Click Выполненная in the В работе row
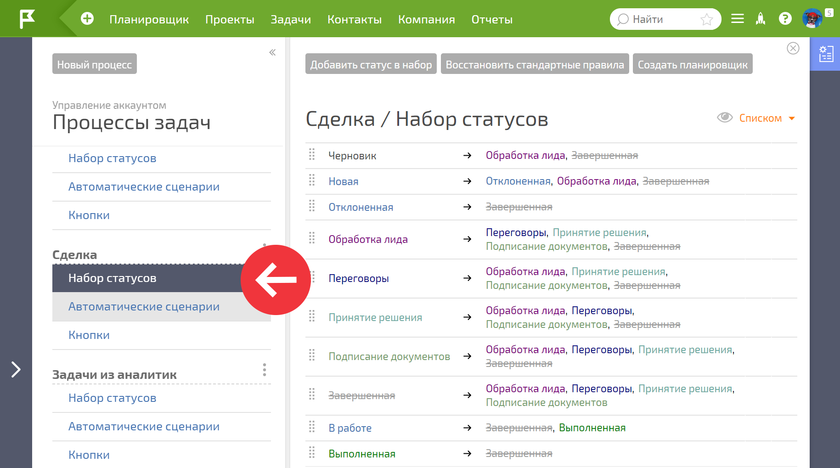This screenshot has height=468, width=840. coord(592,428)
